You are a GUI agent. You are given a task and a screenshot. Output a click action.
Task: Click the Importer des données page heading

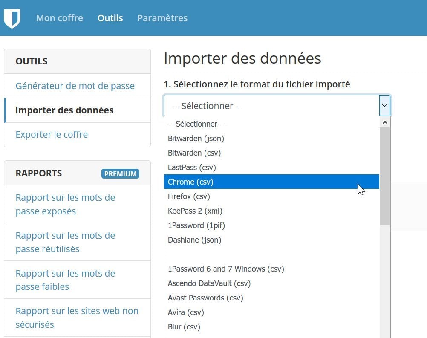[242, 58]
